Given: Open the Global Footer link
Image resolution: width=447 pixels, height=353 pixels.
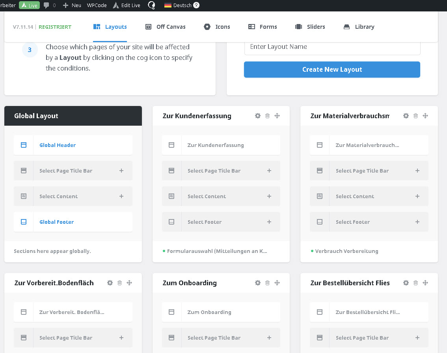Looking at the screenshot, I should pyautogui.click(x=56, y=222).
